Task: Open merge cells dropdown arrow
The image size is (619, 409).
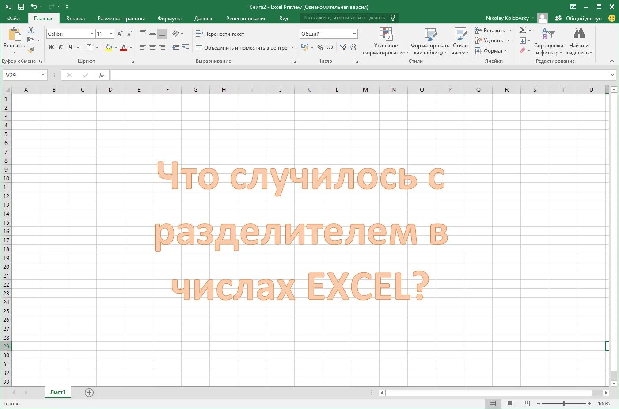Action: click(293, 47)
